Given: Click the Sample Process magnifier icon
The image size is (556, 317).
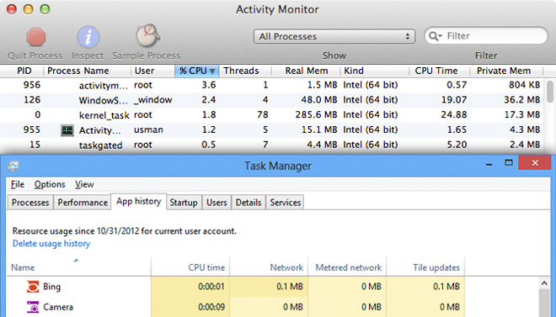Looking at the screenshot, I should point(147,35).
